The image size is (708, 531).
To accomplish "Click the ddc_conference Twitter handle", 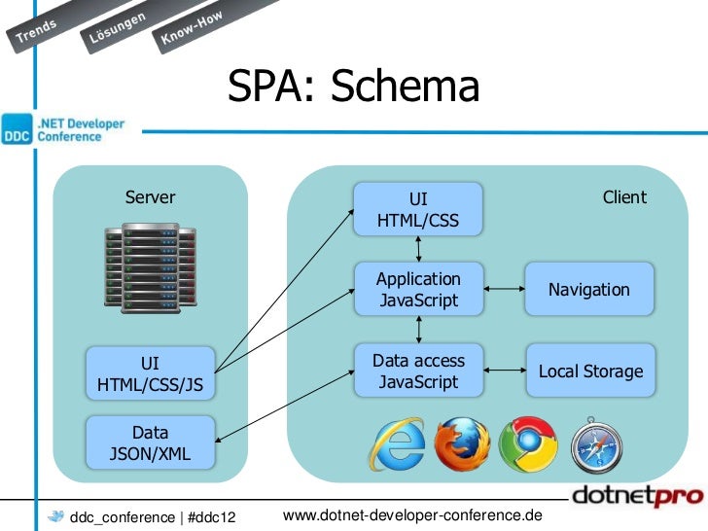I will [x=123, y=517].
